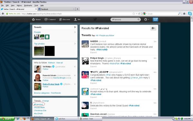The image size is (193, 121).
Task: Open the Help menu
Action: pos(42,5)
